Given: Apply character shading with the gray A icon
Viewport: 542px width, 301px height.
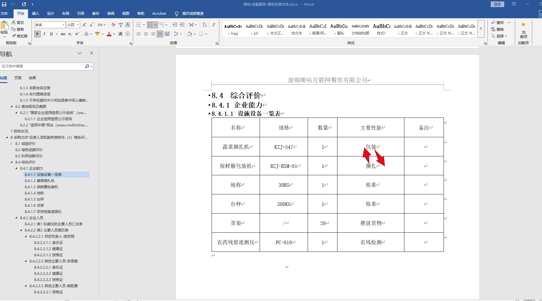Looking at the screenshot, I should click(121, 34).
